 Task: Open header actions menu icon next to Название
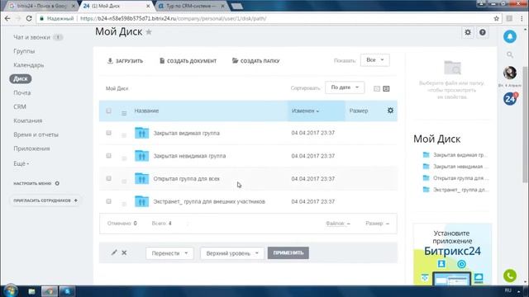pos(124,113)
